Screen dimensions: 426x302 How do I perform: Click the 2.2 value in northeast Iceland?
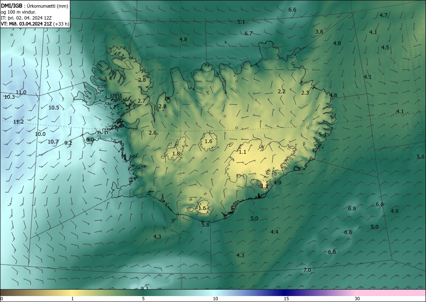click(282, 91)
